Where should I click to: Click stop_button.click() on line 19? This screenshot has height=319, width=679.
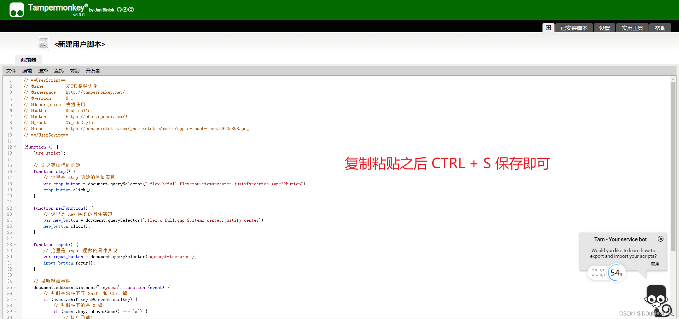tap(68, 190)
